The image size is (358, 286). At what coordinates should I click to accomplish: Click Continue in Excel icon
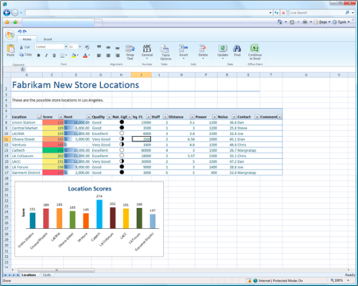pyautogui.click(x=255, y=48)
